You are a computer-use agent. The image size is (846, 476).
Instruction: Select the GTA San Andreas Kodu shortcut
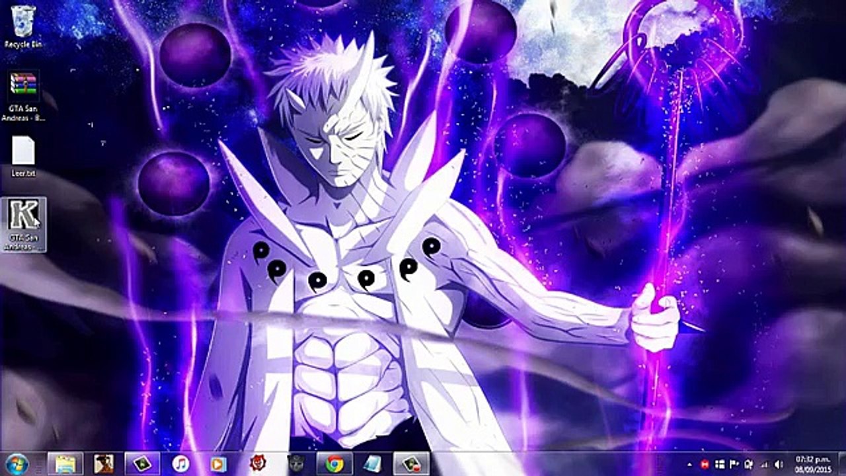click(24, 225)
